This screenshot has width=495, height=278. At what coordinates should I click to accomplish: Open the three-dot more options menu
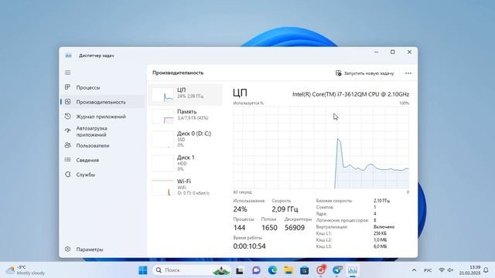click(408, 73)
